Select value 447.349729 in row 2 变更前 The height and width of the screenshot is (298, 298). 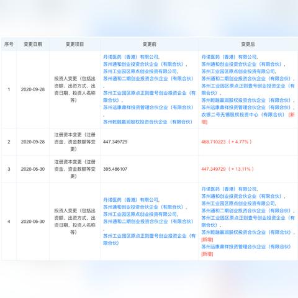coord(115,142)
